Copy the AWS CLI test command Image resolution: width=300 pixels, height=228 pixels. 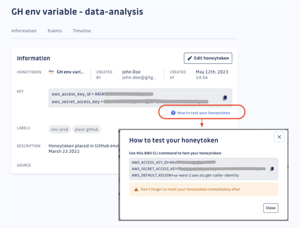tap(272, 169)
